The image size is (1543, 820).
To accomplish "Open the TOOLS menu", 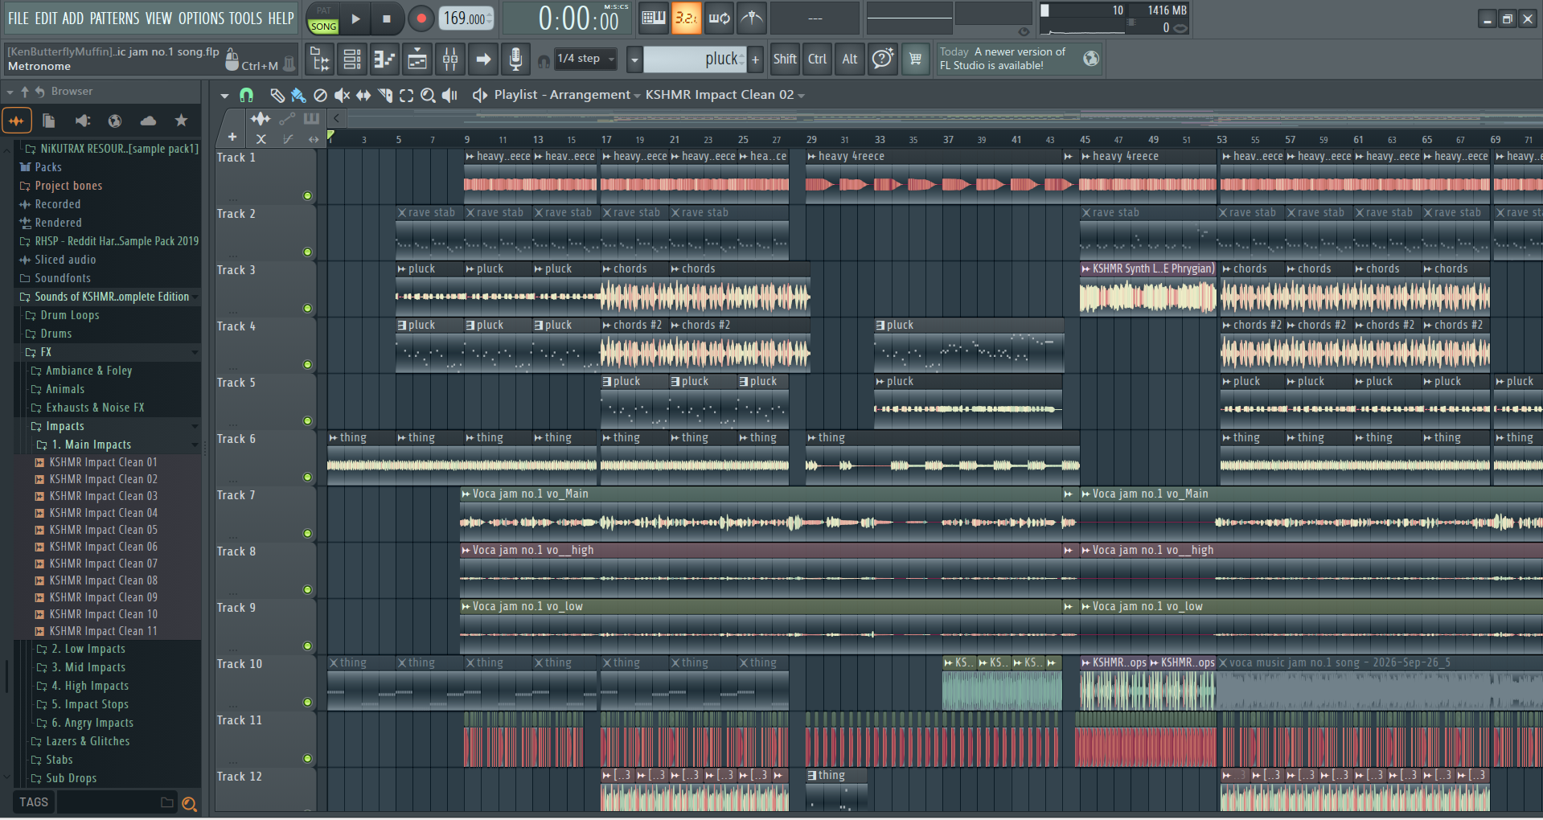I will (x=246, y=18).
